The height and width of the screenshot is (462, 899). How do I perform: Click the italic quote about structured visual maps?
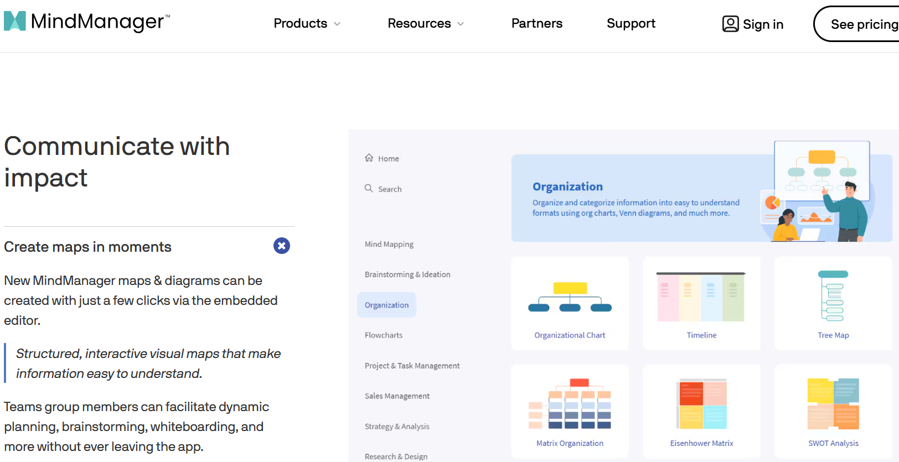[x=148, y=364]
